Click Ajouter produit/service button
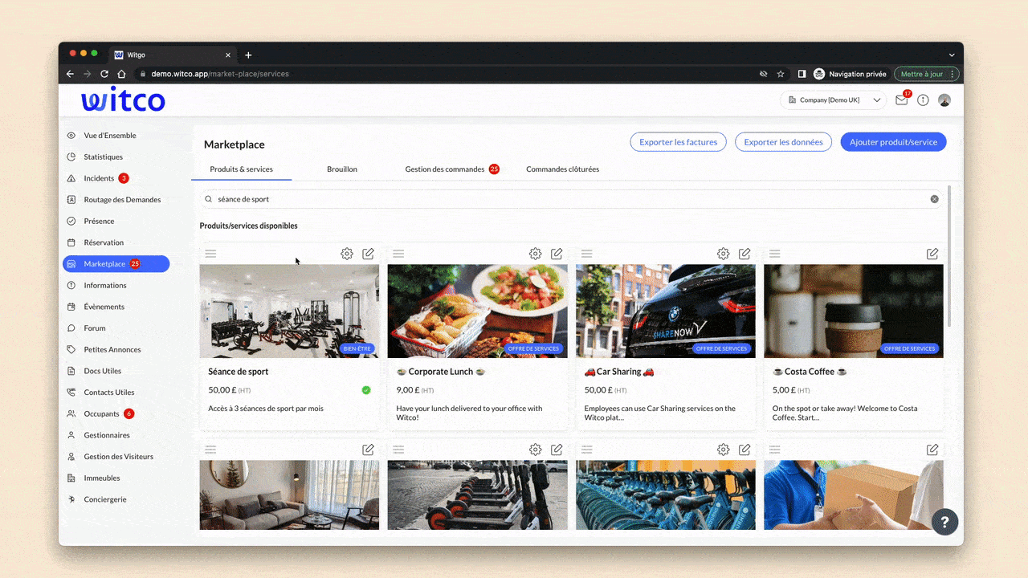 coord(894,142)
